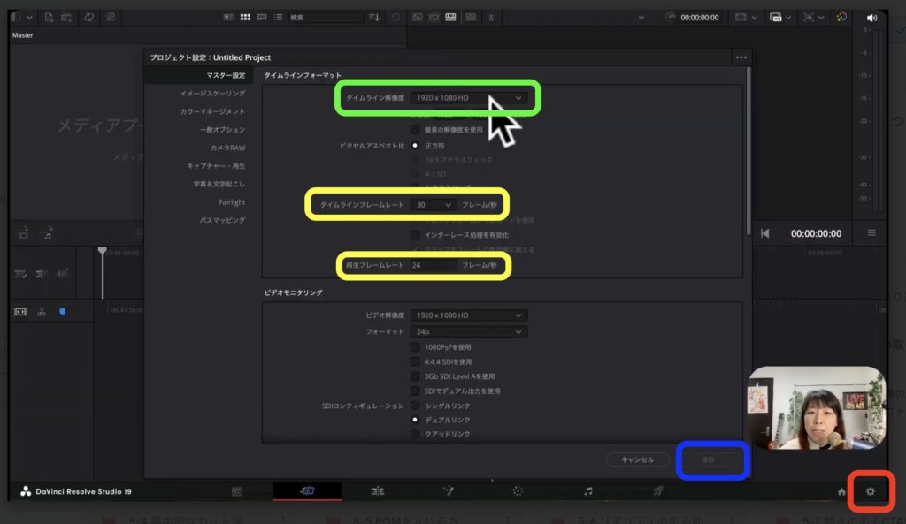Click the 再生フレームレート input field

[x=434, y=265]
